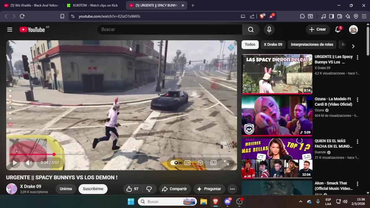This screenshot has height=208, width=370.
Task: Focus the Buscar YouTube search field
Action: pos(170,29)
